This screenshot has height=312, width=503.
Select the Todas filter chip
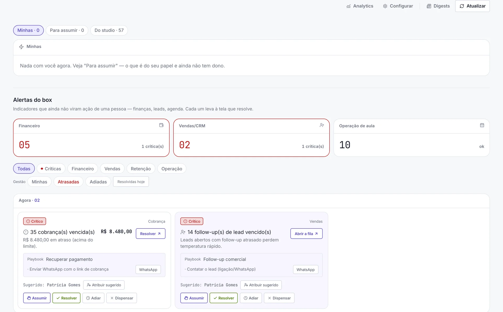24,169
